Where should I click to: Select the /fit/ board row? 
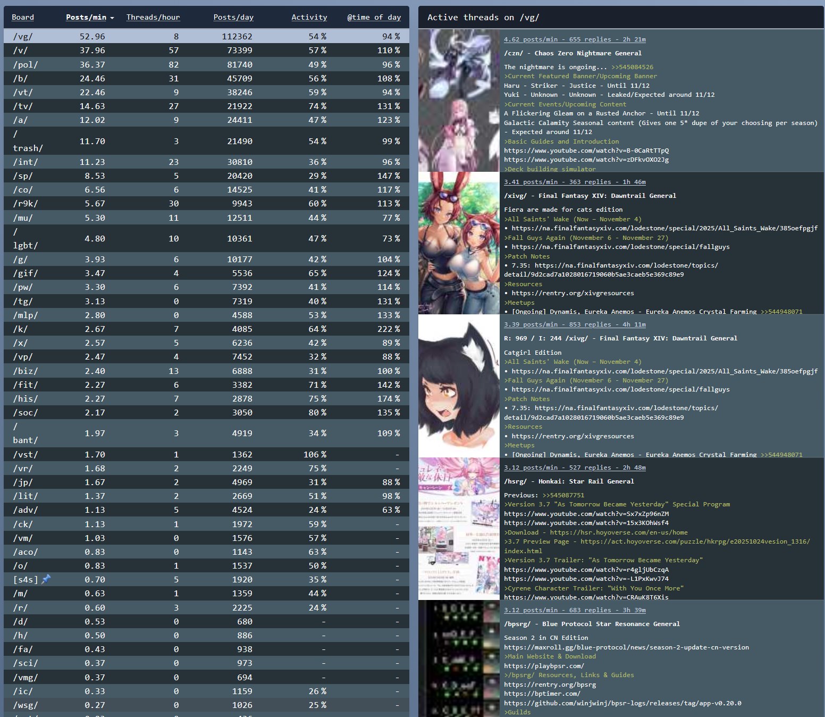click(x=206, y=385)
